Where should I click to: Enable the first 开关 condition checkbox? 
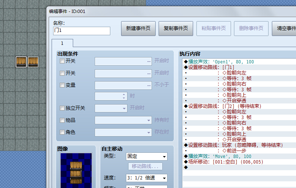click(62, 61)
